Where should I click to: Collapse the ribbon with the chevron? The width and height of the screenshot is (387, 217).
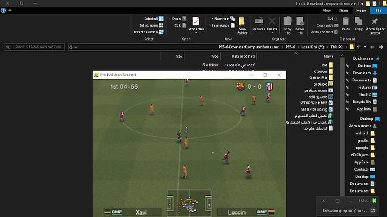coord(10,10)
